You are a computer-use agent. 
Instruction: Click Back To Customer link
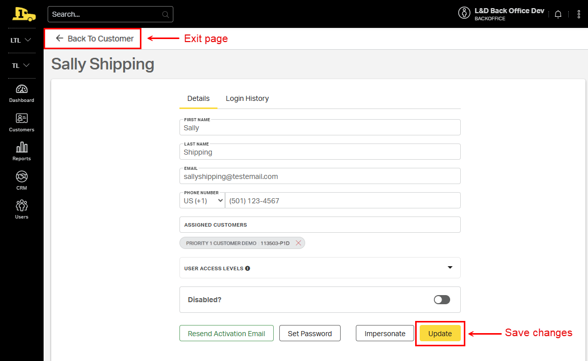pyautogui.click(x=95, y=39)
